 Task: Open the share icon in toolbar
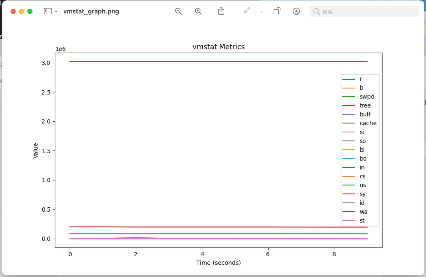point(221,11)
